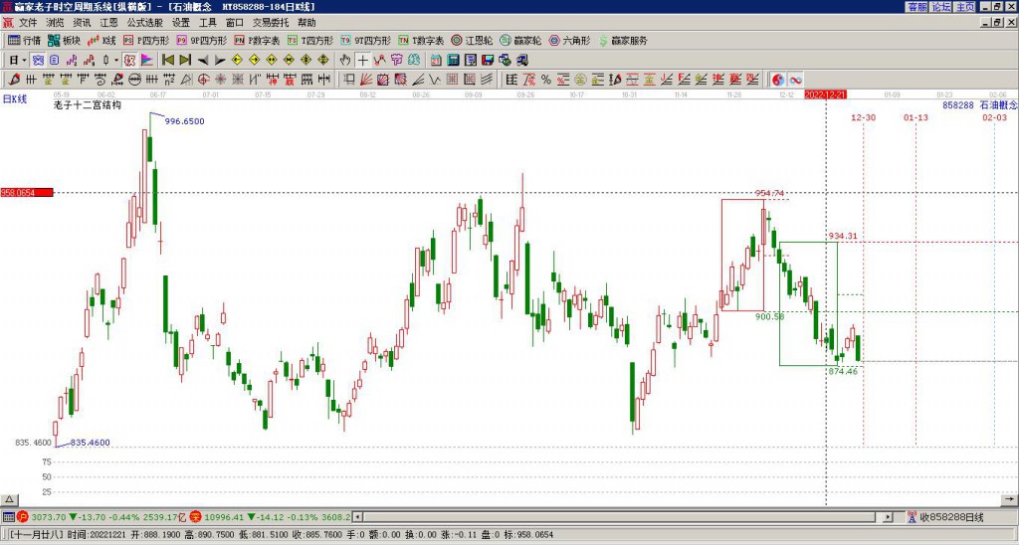
Task: Open the 窗口 menu
Action: pos(234,23)
